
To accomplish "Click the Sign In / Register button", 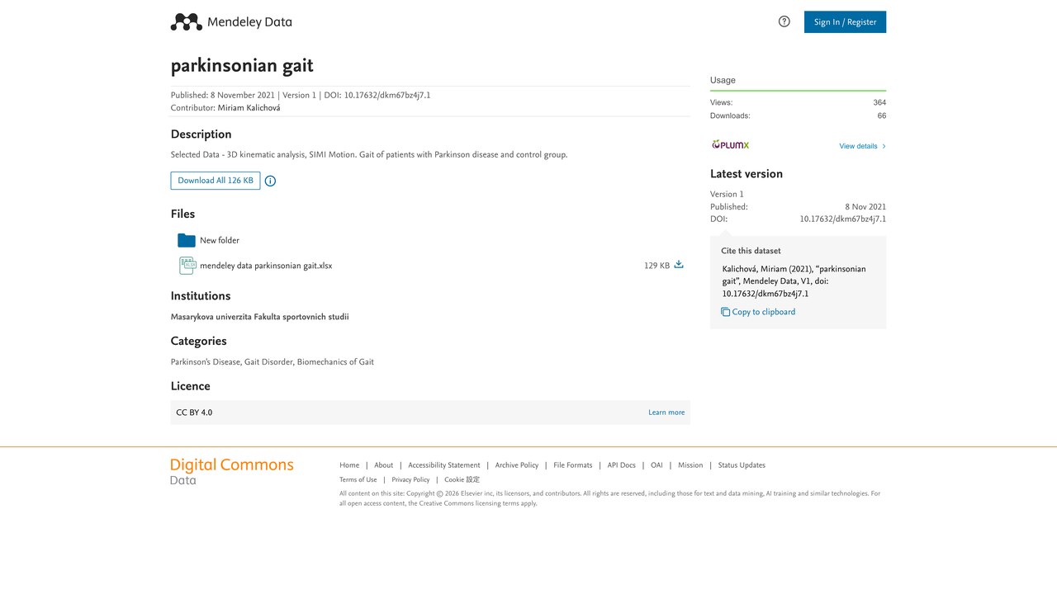I will pyautogui.click(x=845, y=22).
